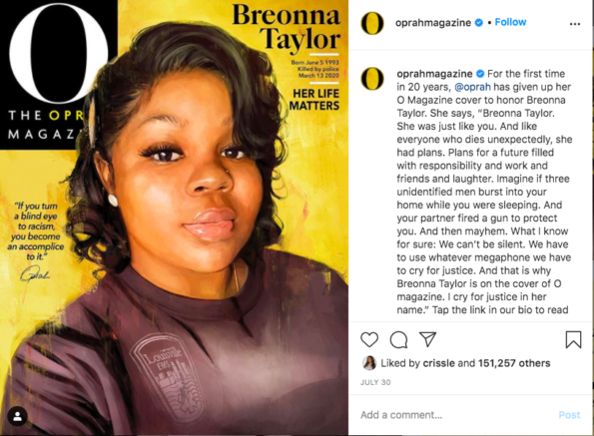Save the post with the bookmark icon
The width and height of the screenshot is (594, 436).
(573, 339)
